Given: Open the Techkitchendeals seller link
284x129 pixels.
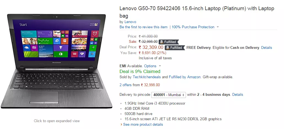Looking at the screenshot, I should [x=147, y=77].
